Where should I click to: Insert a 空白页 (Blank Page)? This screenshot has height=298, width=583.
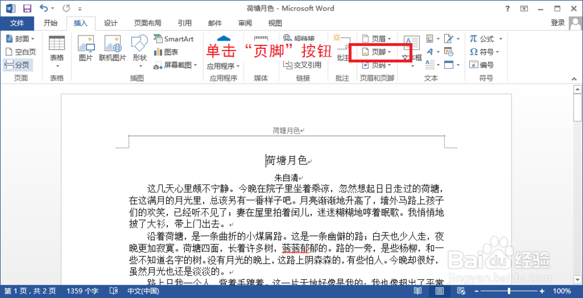tap(20, 52)
